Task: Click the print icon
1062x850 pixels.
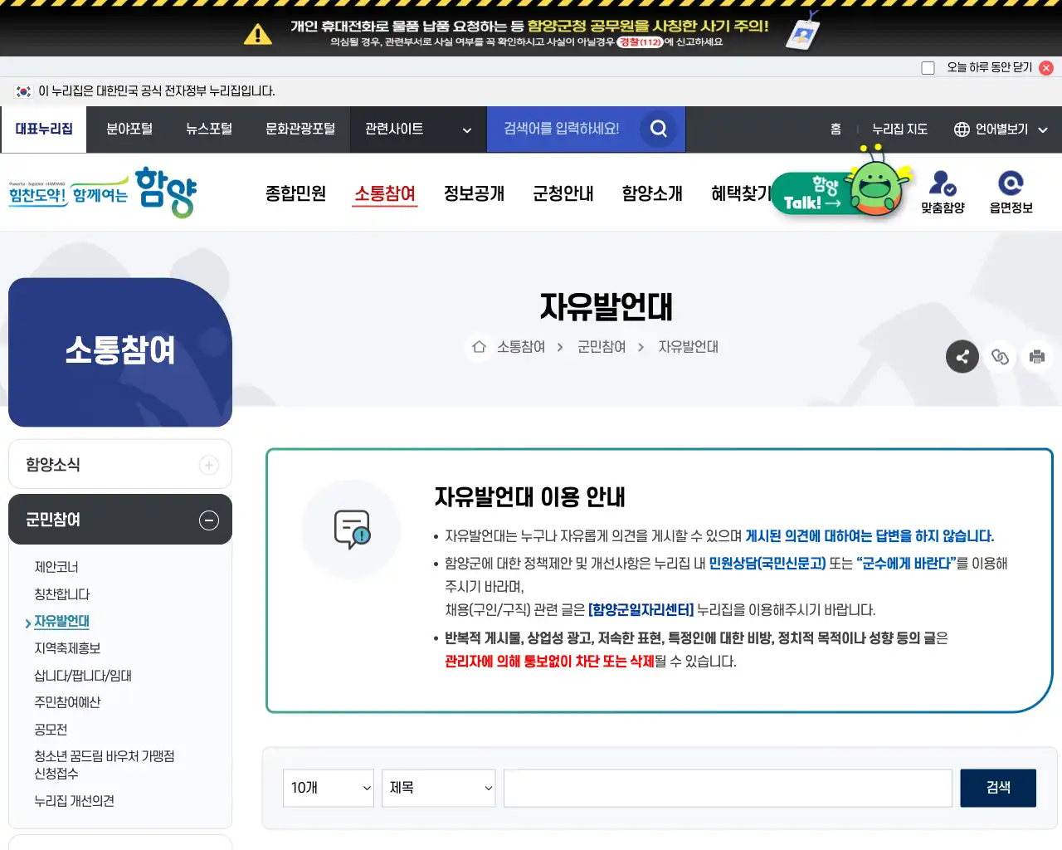Action: [1037, 356]
